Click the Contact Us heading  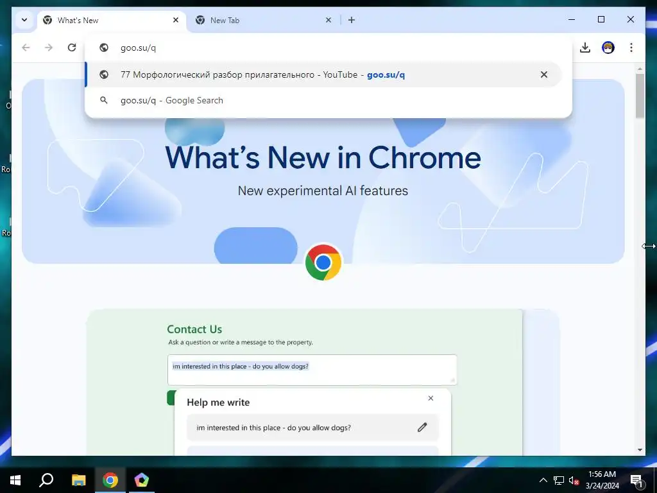[x=194, y=329]
